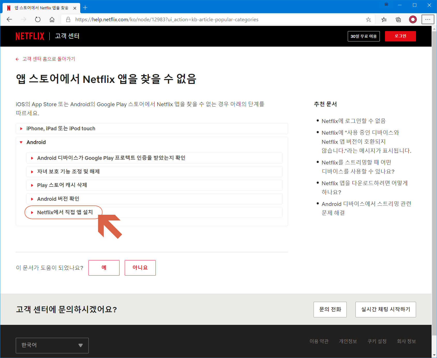437x358 pixels.
Task: Reload the page with refresh icon
Action: point(38,19)
